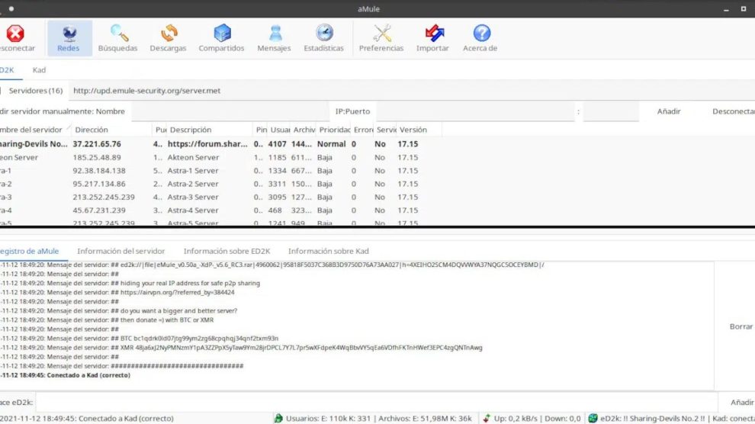Click log line 'hiding your real IP address'
Image resolution: width=755 pixels, height=424 pixels.
(x=130, y=283)
